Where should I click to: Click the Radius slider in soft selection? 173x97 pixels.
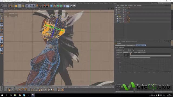point(150,54)
